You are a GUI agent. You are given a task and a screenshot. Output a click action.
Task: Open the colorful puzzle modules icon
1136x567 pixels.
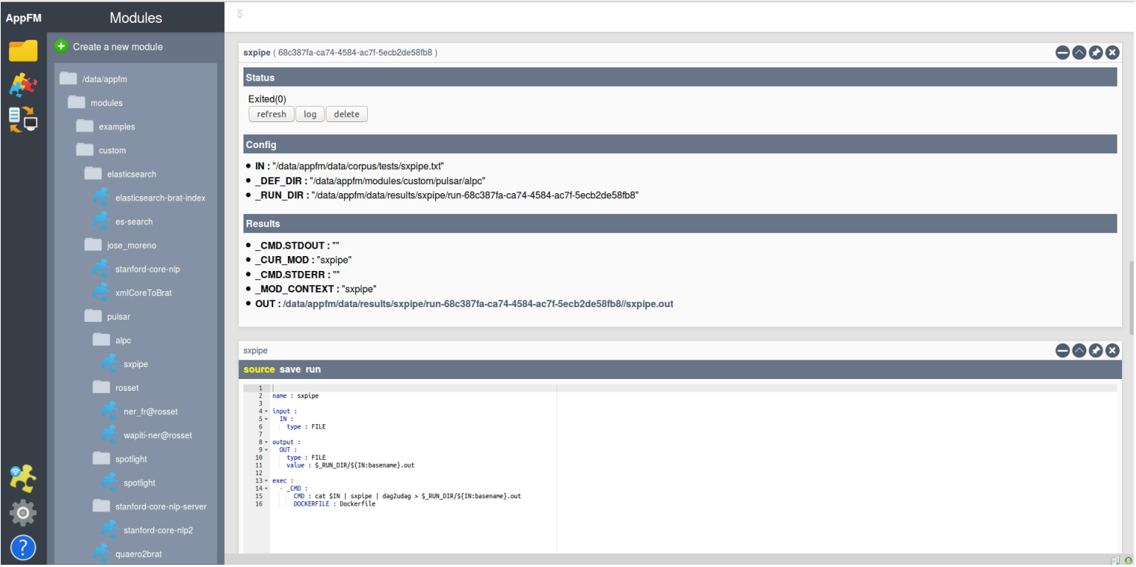point(23,85)
